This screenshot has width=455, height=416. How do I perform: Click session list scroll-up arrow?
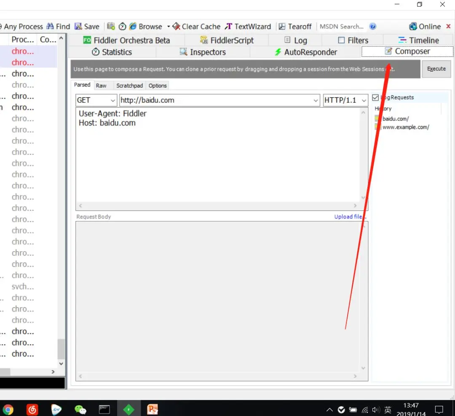(61, 38)
